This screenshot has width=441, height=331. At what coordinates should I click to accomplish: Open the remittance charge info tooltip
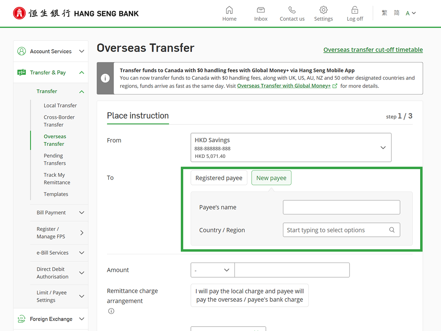click(111, 311)
